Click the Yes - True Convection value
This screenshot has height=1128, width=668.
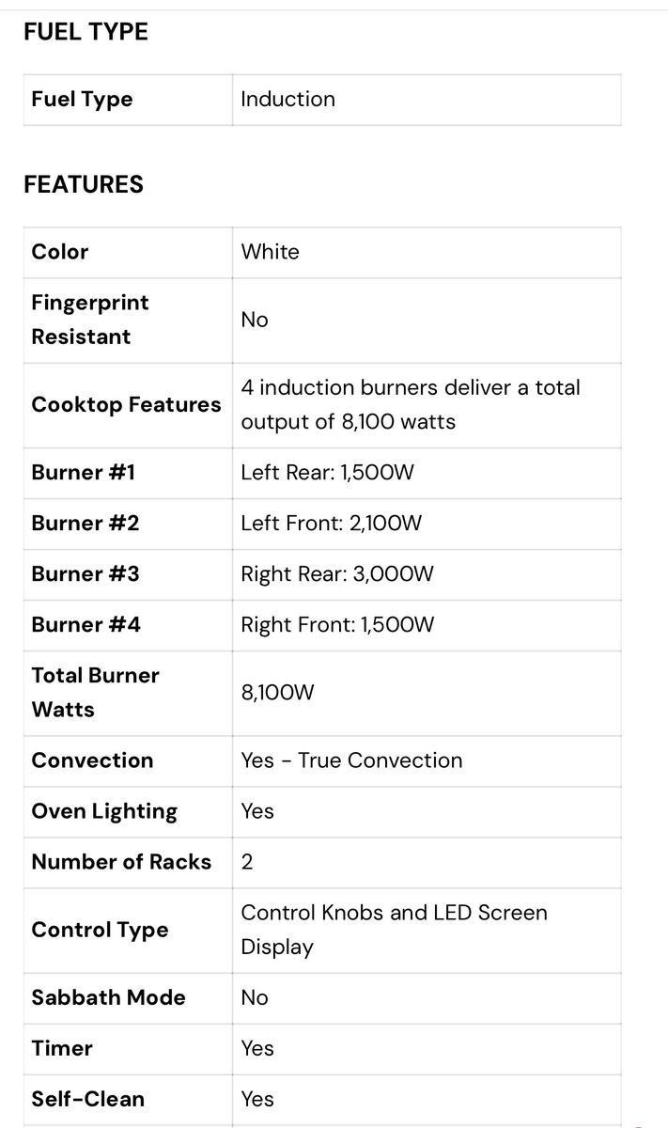coord(351,760)
